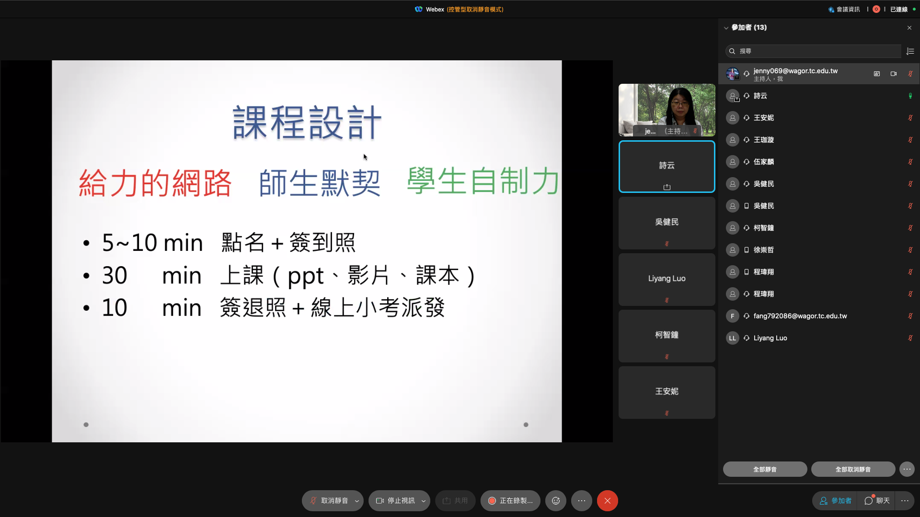The width and height of the screenshot is (920, 517).
Task: Switch to the 聊天 chat panel
Action: click(x=877, y=501)
